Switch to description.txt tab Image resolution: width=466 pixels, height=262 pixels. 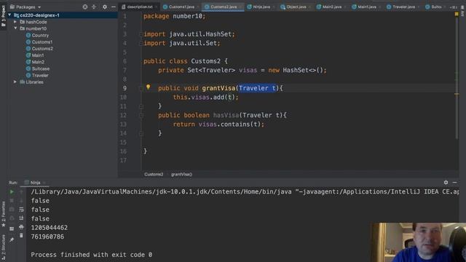click(x=139, y=7)
